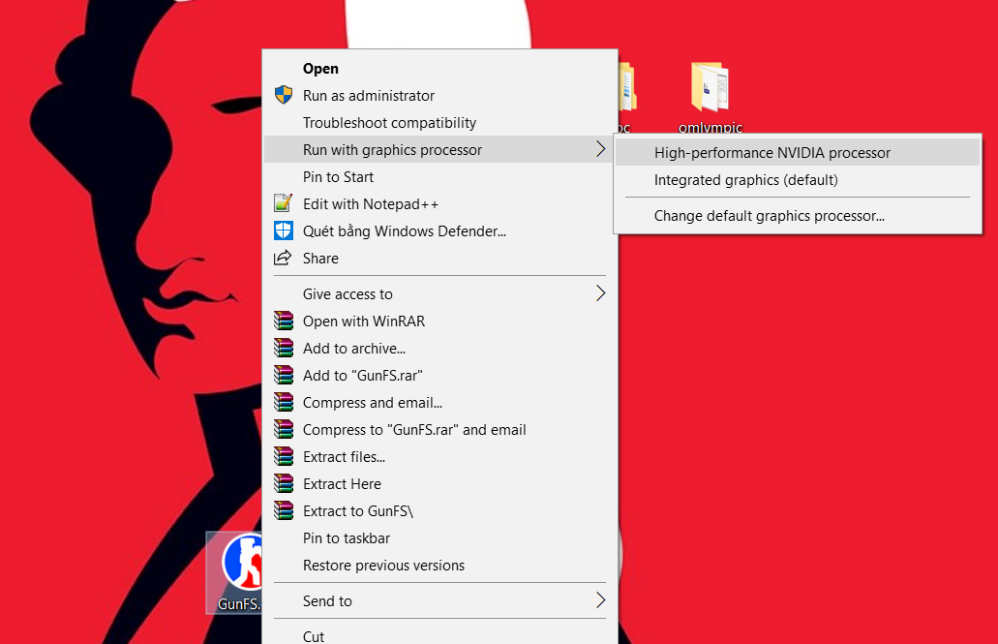Choose High-performance NVIDIA processor
The width and height of the screenshot is (998, 644).
click(771, 152)
